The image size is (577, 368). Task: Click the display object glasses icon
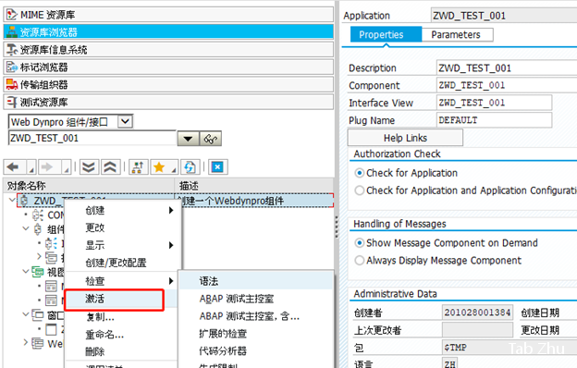click(211, 139)
